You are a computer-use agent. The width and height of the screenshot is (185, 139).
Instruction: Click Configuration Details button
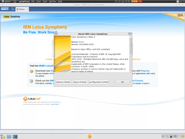click(99, 82)
